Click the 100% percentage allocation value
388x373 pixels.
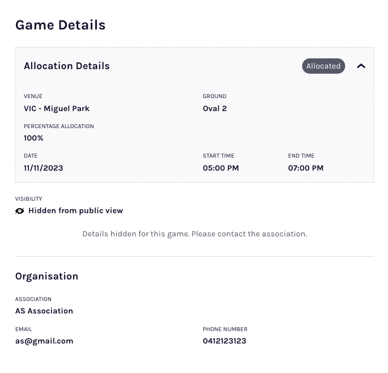pos(33,138)
